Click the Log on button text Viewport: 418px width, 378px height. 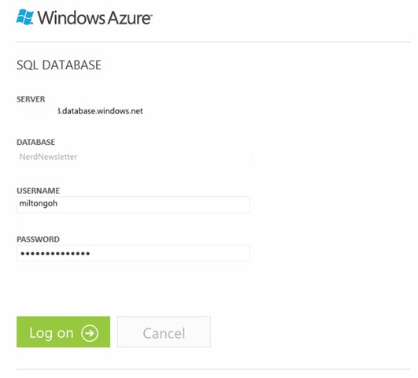coord(51,333)
